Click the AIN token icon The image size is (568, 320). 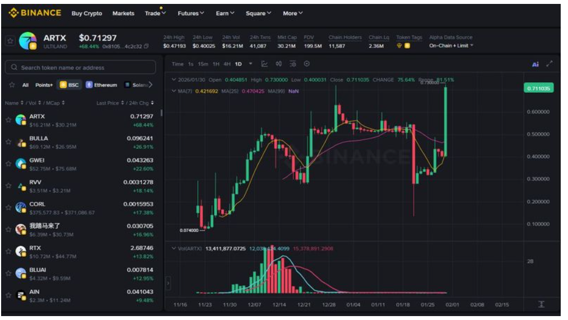(21, 295)
